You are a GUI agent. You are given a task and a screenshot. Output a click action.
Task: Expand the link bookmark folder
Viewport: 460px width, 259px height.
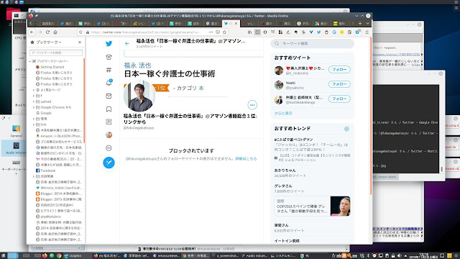pyautogui.click(x=34, y=124)
